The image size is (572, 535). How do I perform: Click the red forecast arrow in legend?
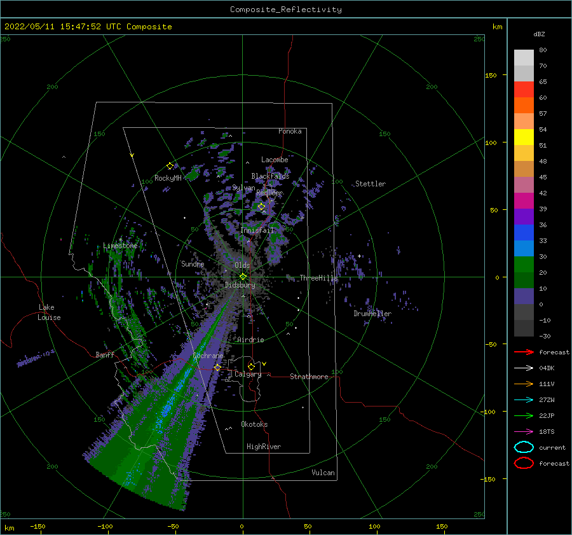pos(524,352)
